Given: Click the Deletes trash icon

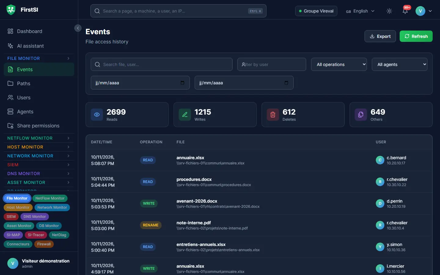Looking at the screenshot, I should click(273, 115).
